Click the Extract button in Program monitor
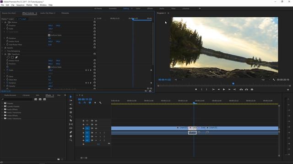 246,89
